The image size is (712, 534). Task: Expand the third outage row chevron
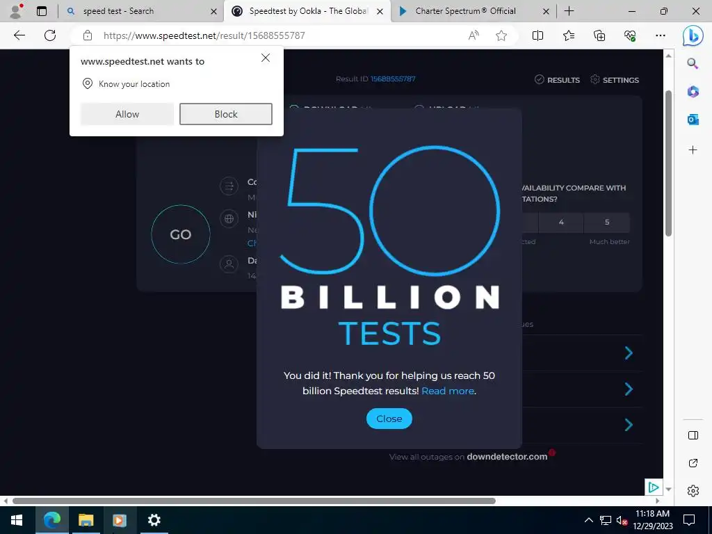[x=629, y=425]
